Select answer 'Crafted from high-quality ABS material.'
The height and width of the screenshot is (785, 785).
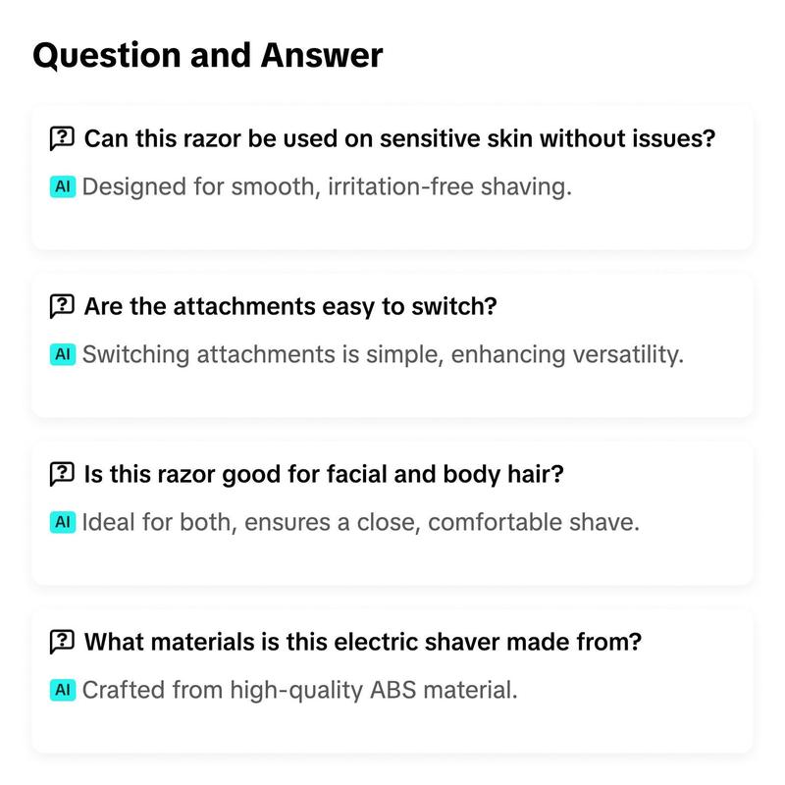pyautogui.click(x=299, y=690)
